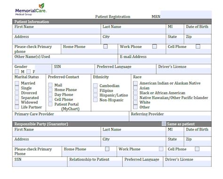Check the Asian race box
This screenshot has height=179, width=223.
[x=135, y=88]
